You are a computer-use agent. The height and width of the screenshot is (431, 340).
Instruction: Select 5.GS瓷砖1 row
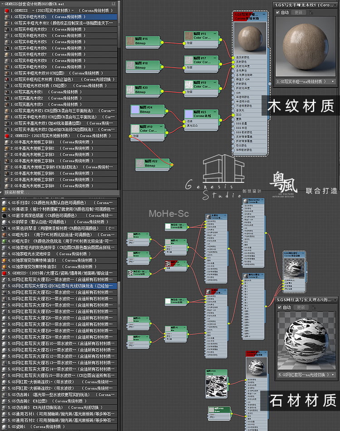pos(59,426)
